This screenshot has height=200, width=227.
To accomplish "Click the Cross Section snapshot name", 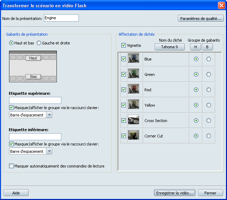I will tap(156, 121).
